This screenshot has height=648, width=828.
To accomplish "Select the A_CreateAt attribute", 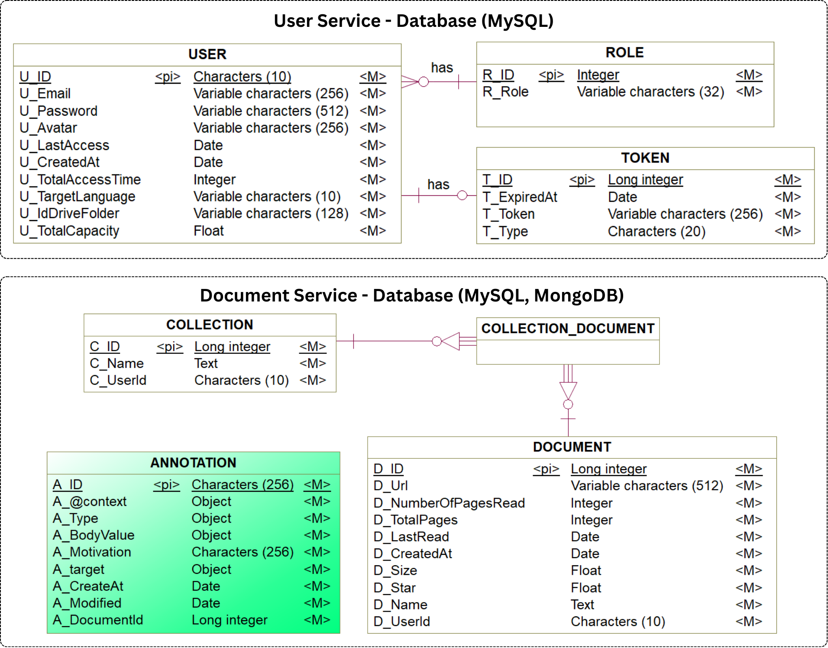I will click(x=87, y=586).
